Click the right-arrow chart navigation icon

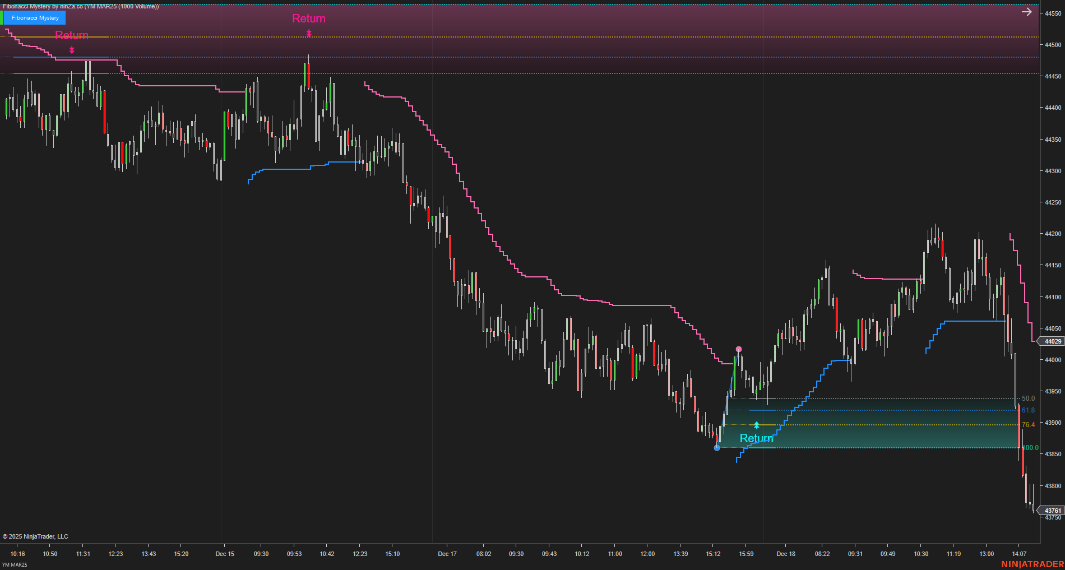tap(1026, 11)
